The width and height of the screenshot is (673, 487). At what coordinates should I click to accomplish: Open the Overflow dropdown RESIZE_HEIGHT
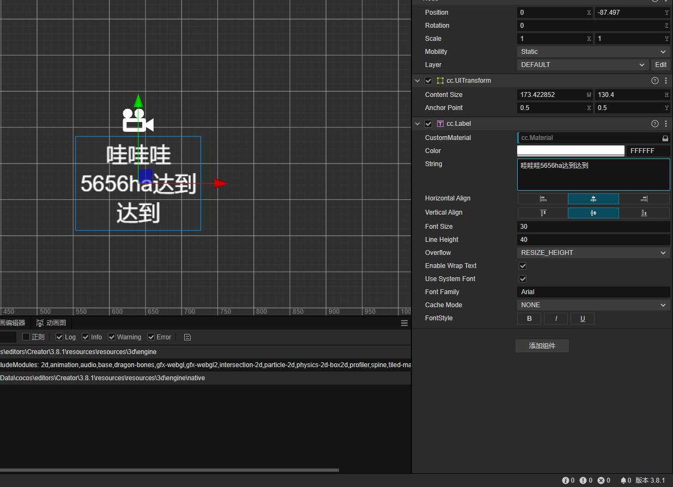pos(593,253)
